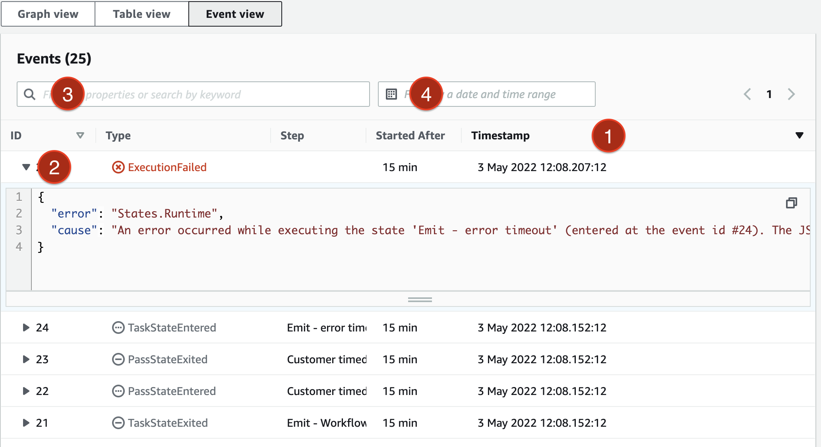Click the calendar icon in the date filter
Viewport: 821px width, 447px height.
coord(391,94)
